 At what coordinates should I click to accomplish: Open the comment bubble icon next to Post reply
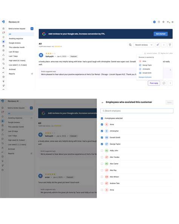click(164, 83)
